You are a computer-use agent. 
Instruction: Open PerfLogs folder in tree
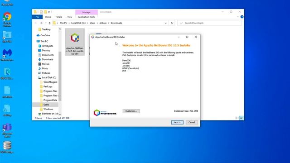[x=48, y=86]
